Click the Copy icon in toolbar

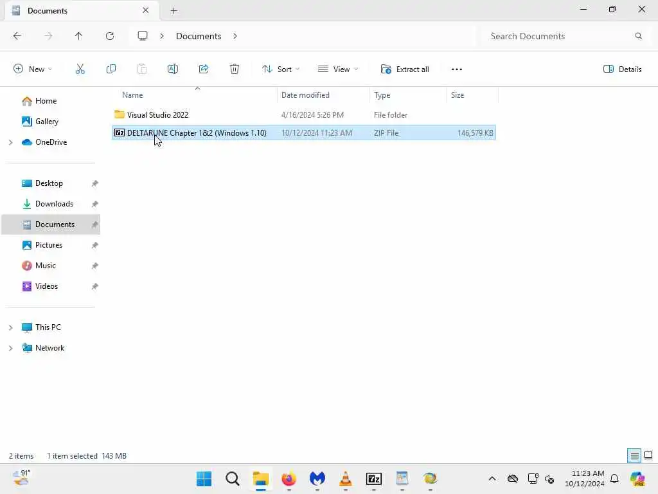[x=111, y=69]
